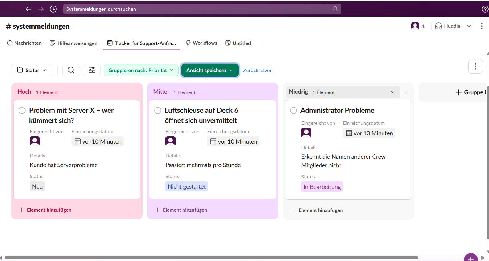Click the plus icon to add tab
The height and width of the screenshot is (261, 489).
coord(263,43)
